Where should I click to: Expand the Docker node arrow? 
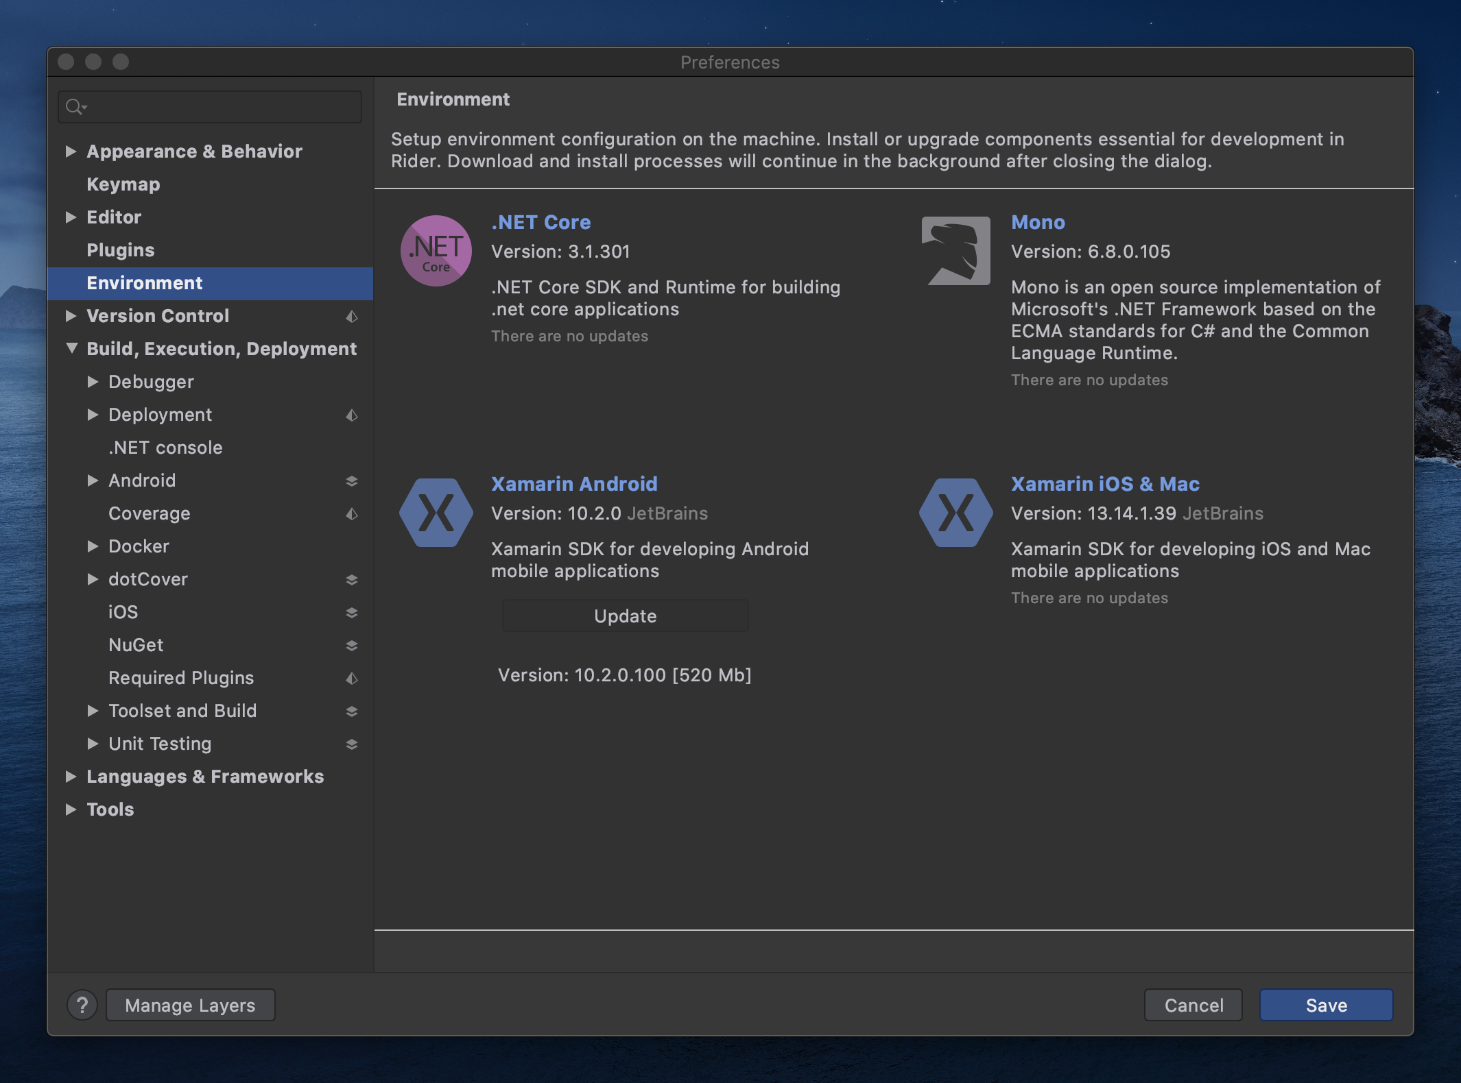[x=93, y=546]
